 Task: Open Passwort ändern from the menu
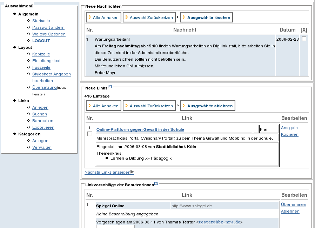tap(48, 27)
